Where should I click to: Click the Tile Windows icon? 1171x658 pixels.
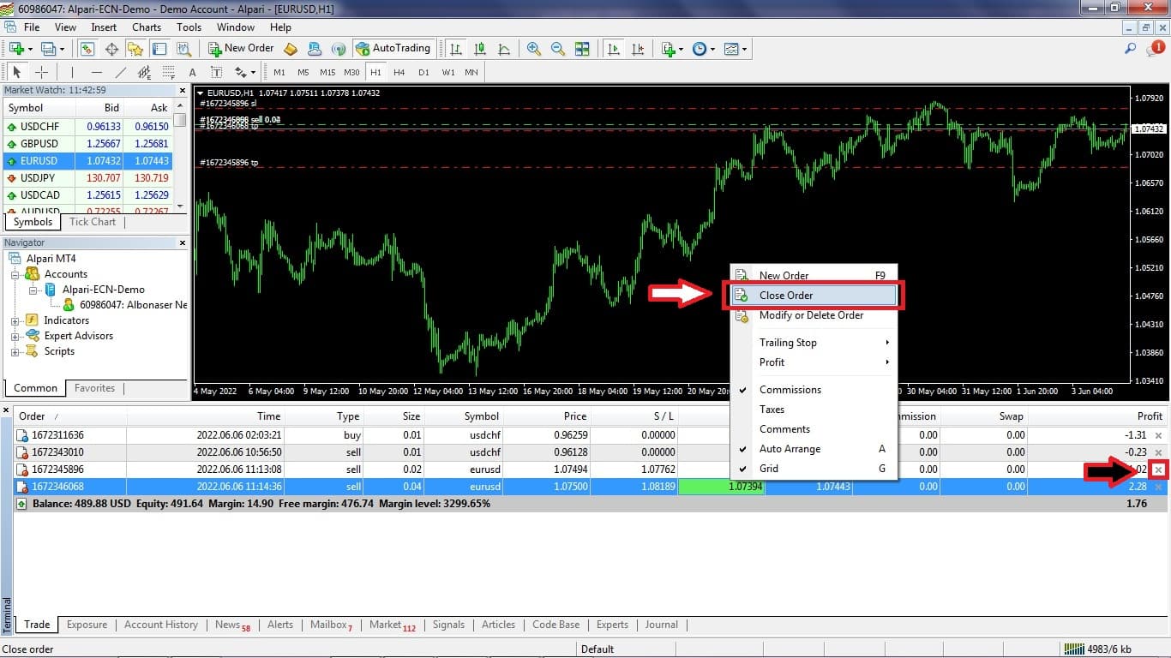click(582, 49)
